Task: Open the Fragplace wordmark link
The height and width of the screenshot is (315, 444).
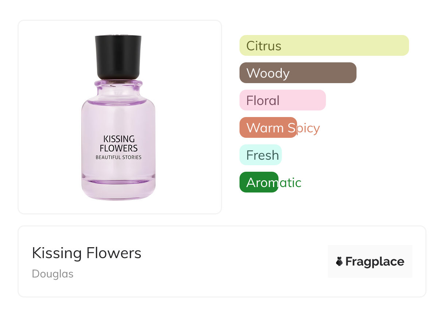Action: click(375, 261)
